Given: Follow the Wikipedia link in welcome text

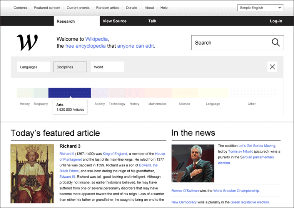Looking at the screenshot, I should (96, 39).
